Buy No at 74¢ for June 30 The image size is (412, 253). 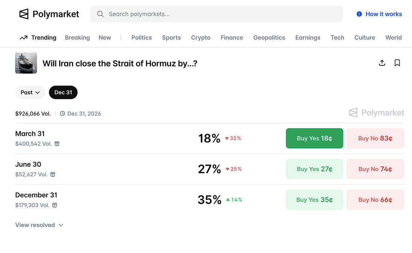[x=375, y=169]
